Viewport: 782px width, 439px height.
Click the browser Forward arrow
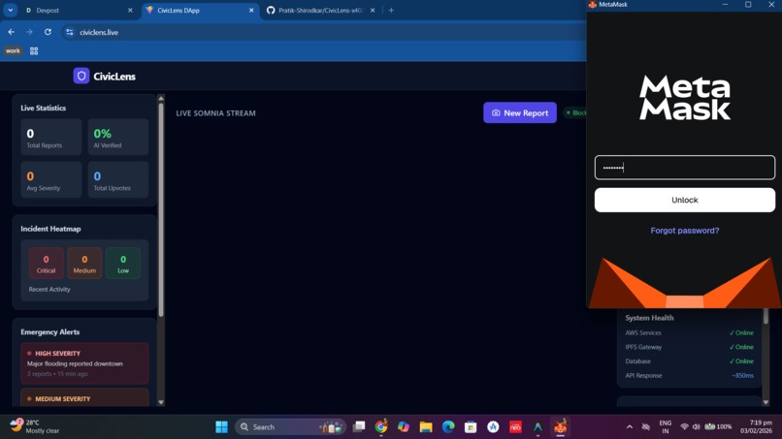(29, 32)
